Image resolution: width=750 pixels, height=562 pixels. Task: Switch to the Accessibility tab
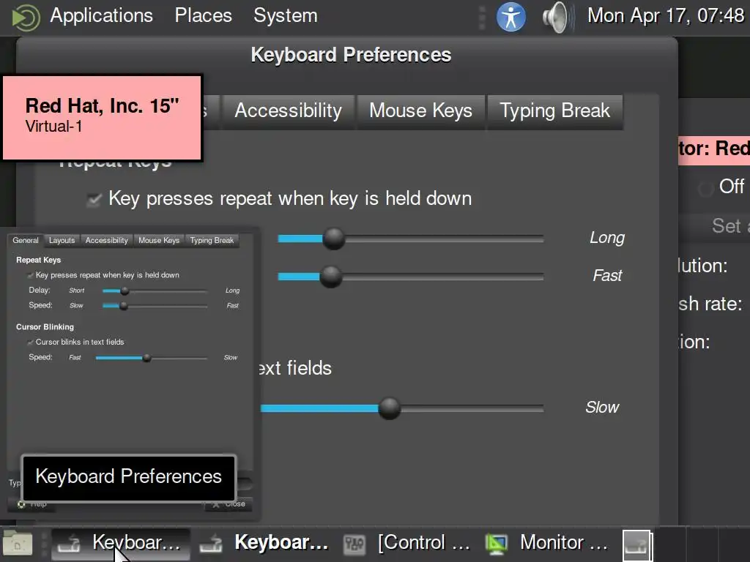pyautogui.click(x=288, y=110)
